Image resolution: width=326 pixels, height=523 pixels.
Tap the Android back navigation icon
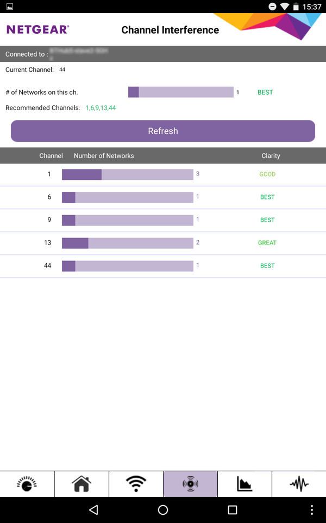click(93, 510)
